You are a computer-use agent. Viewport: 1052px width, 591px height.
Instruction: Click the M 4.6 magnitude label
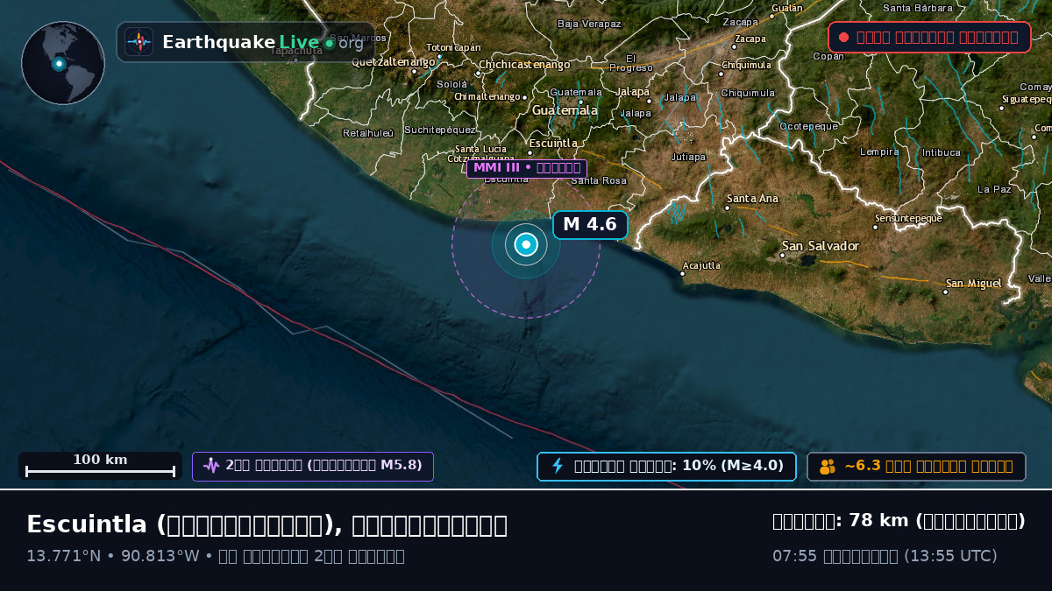pos(590,225)
